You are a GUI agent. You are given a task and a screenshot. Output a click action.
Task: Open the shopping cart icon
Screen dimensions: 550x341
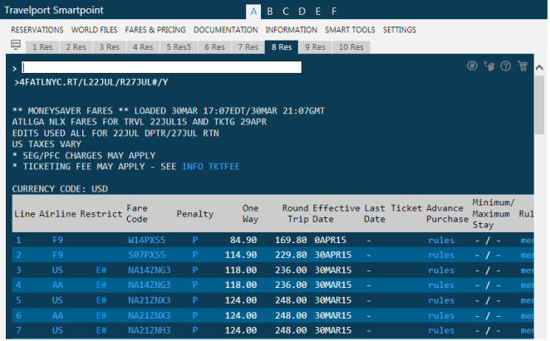(523, 66)
